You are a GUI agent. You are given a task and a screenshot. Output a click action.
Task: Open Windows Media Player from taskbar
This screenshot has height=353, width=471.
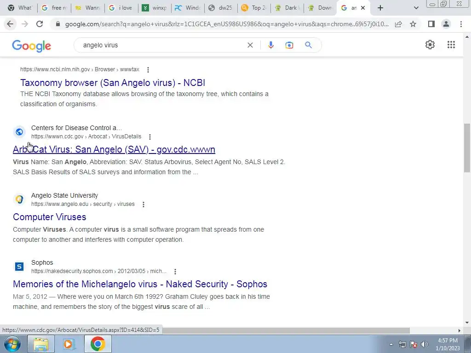tap(69, 344)
